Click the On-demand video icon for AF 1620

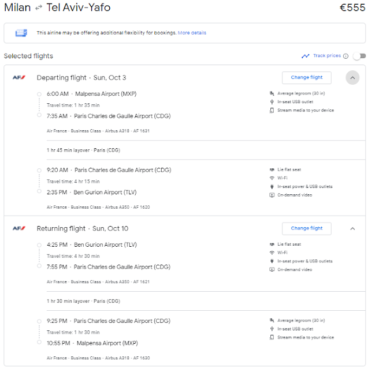272,195
